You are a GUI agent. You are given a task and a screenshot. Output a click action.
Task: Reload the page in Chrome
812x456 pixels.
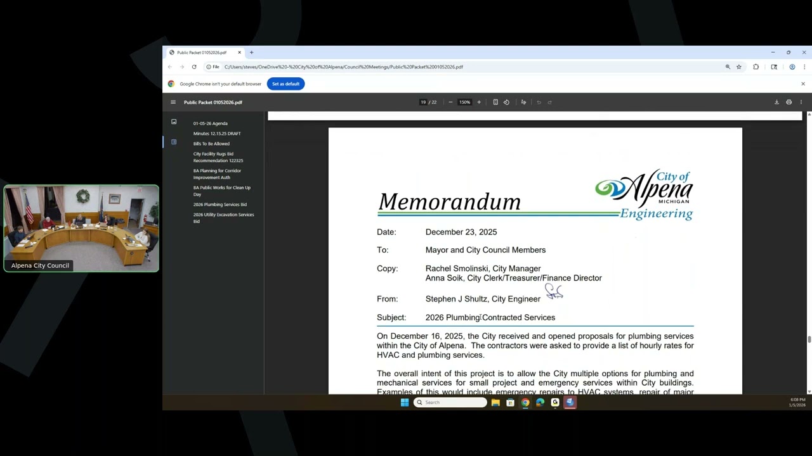(x=194, y=66)
